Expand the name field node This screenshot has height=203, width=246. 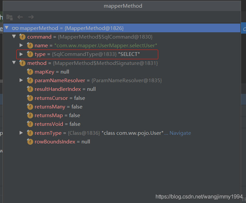pyautogui.click(x=21, y=45)
